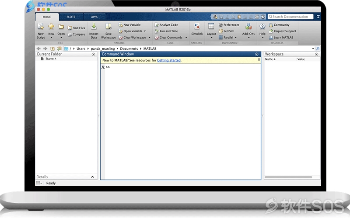The height and width of the screenshot is (218, 350).
Task: Expand the Clear Commands dropdown arrow
Action: point(186,37)
